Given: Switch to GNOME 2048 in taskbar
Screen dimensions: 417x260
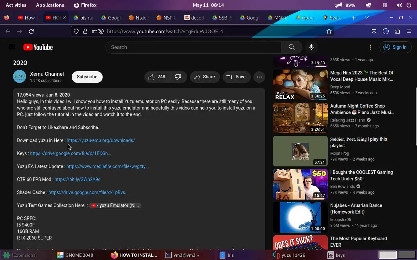Looking at the screenshot, I should click(75, 255).
